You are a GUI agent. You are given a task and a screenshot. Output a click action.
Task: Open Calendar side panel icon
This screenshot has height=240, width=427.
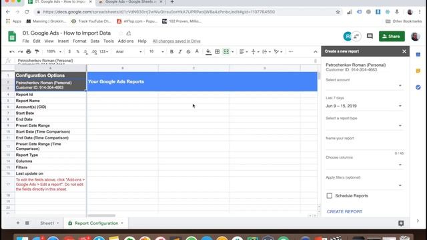[x=418, y=55]
